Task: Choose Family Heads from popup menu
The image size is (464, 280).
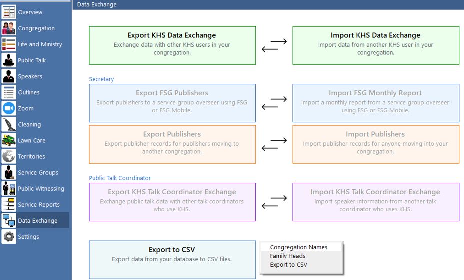Action: (301, 256)
